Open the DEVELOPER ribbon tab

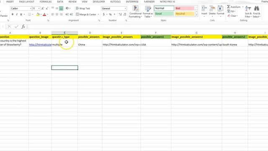pyautogui.click(x=99, y=2)
